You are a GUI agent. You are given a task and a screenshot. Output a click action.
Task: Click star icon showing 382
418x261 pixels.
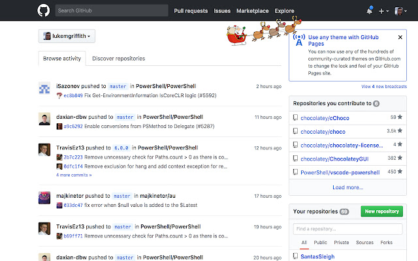[x=400, y=158]
